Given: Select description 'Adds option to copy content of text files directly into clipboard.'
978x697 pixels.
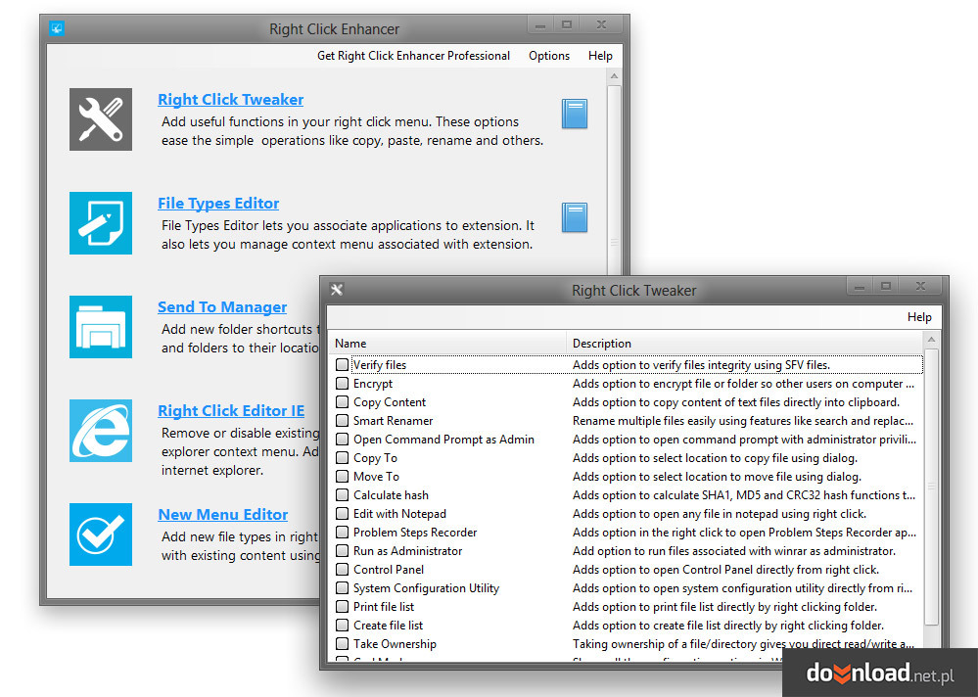Looking at the screenshot, I should (x=736, y=402).
